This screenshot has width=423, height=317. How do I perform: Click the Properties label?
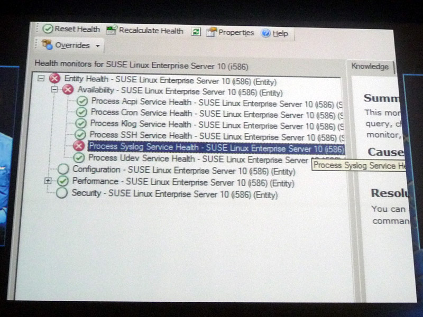236,32
